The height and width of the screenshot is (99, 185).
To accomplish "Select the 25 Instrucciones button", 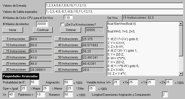I will 16,63.
